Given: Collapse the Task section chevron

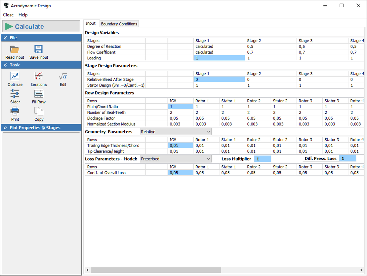Looking at the screenshot, I should point(5,65).
